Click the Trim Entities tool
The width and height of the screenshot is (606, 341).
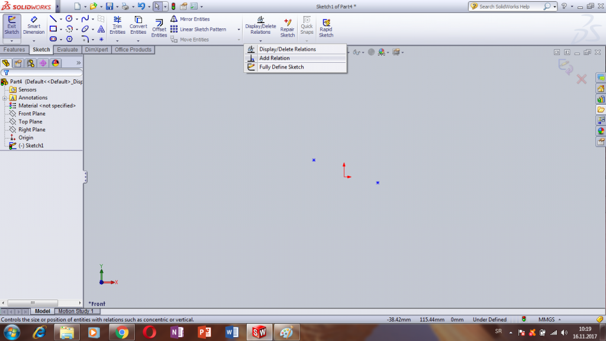click(x=118, y=25)
